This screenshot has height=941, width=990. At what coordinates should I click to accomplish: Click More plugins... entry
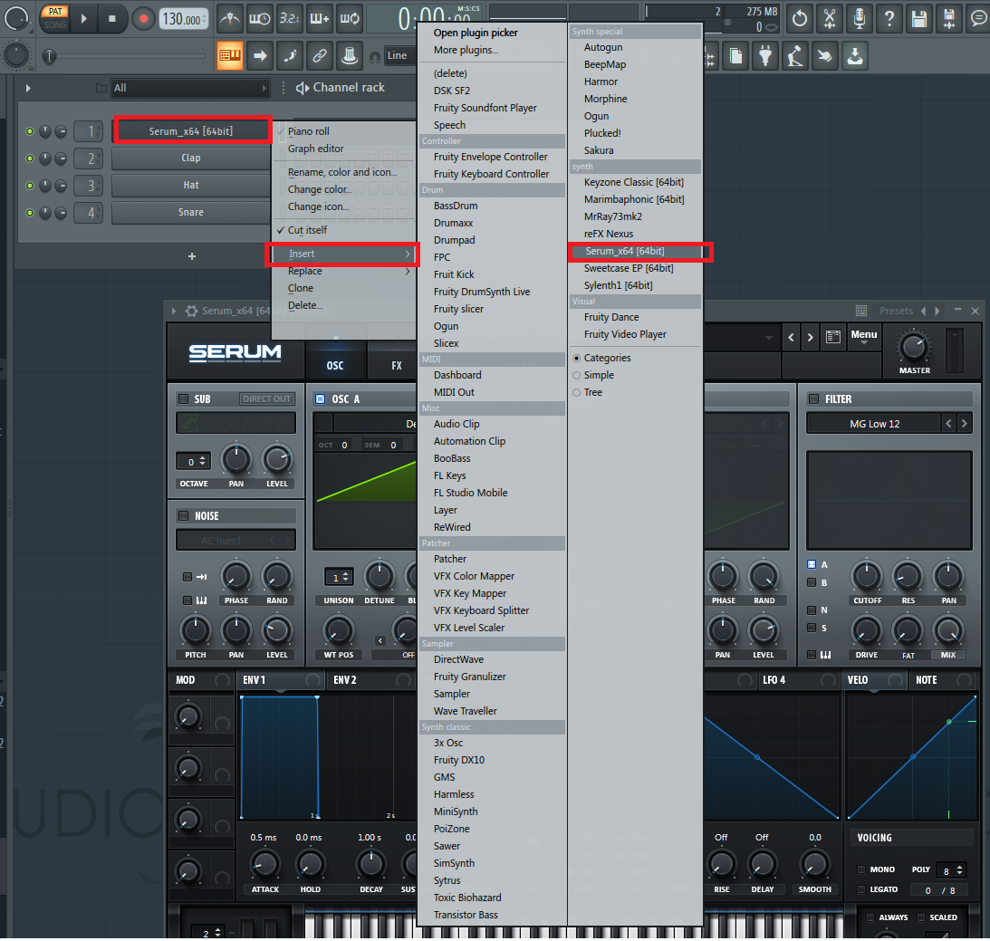point(466,50)
